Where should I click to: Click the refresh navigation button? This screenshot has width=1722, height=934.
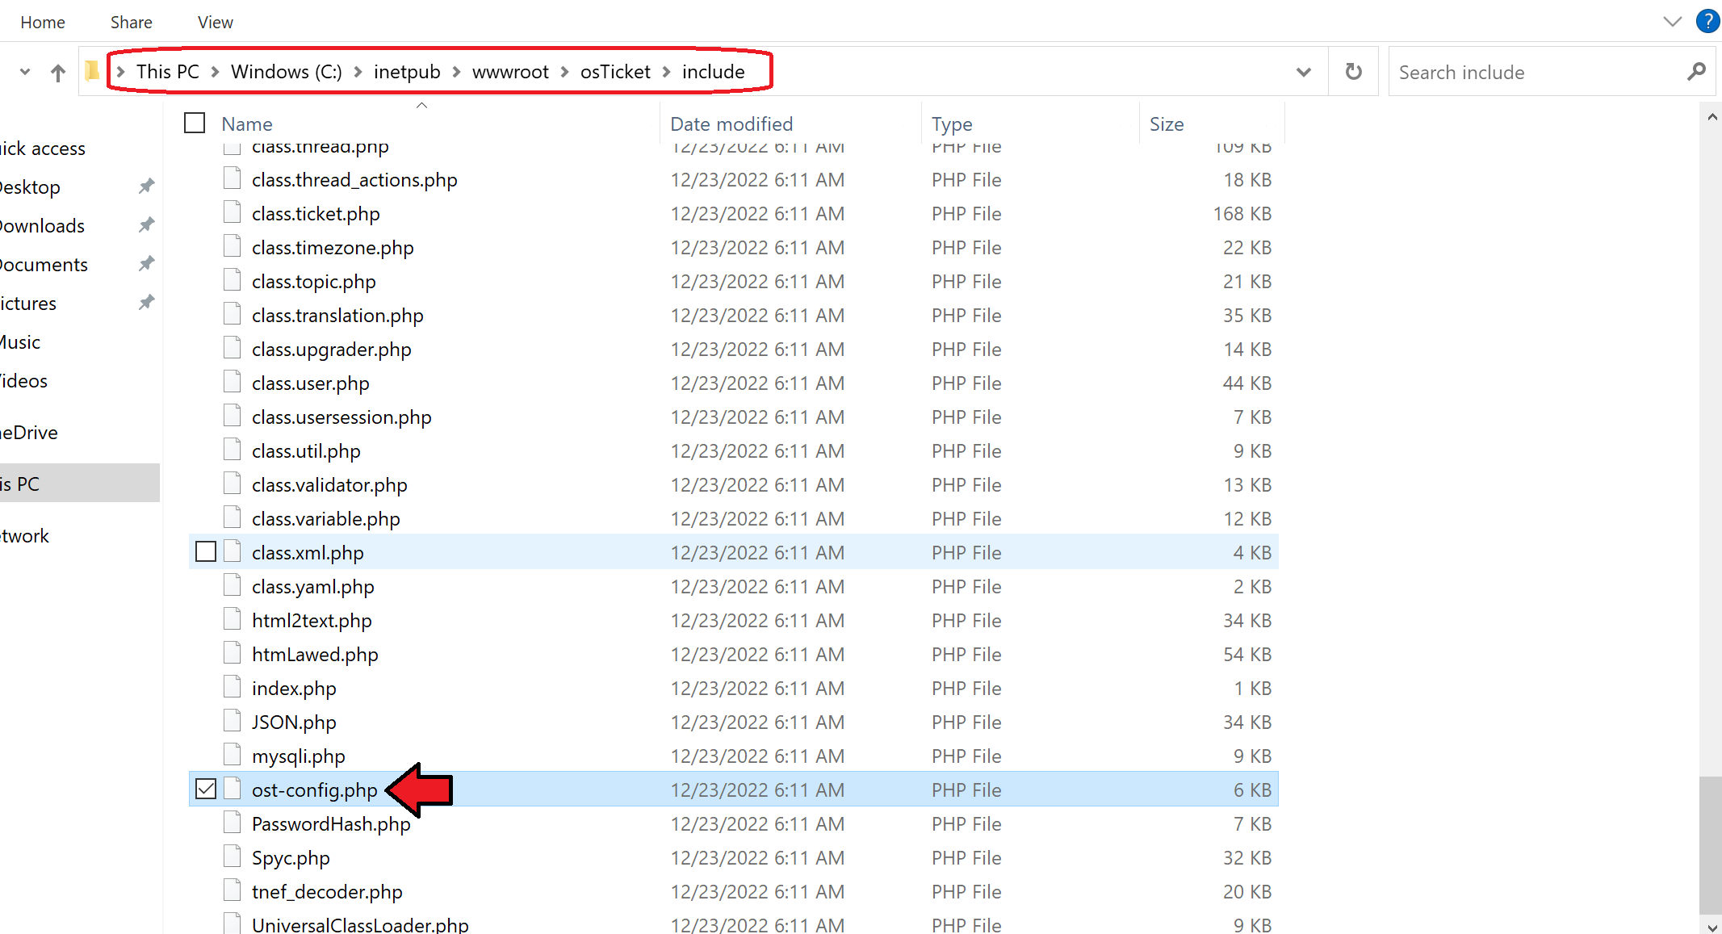click(x=1354, y=71)
